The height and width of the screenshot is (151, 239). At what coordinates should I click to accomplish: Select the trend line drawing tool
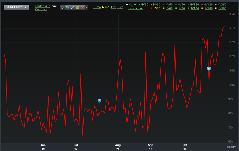tap(72, 7)
